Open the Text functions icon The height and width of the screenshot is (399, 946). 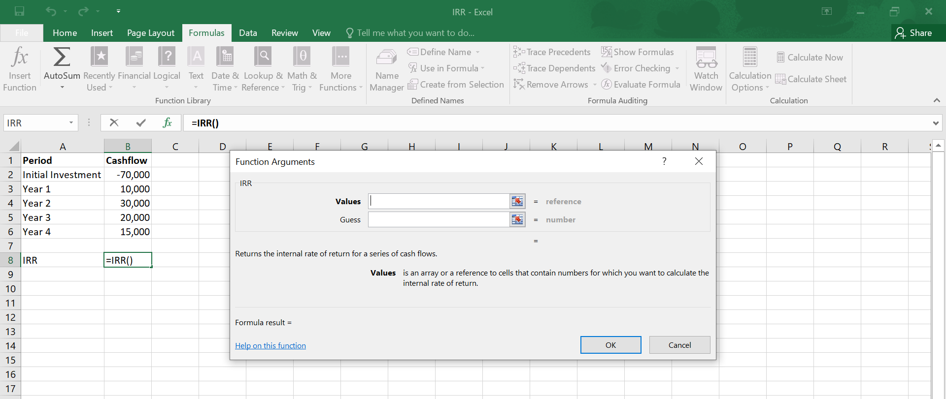196,57
